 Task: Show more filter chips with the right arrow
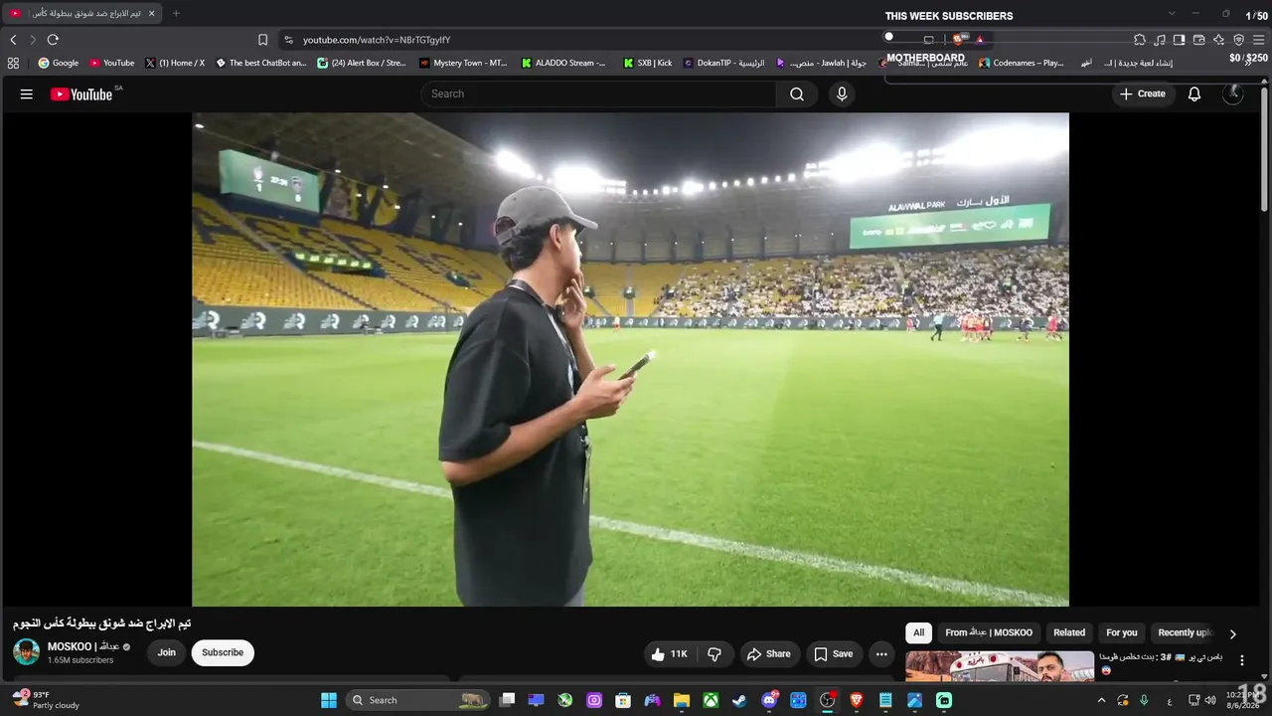click(x=1232, y=633)
